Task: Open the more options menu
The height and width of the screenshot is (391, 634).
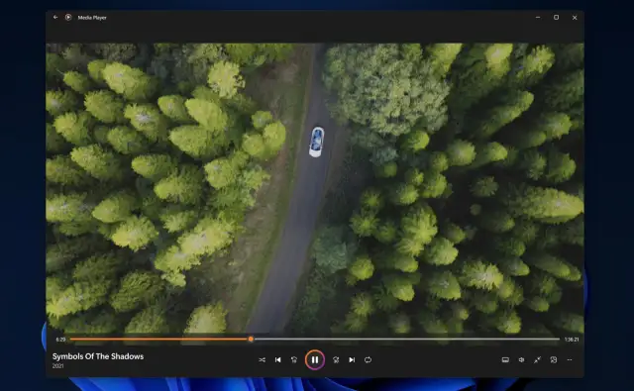Action: click(x=570, y=360)
